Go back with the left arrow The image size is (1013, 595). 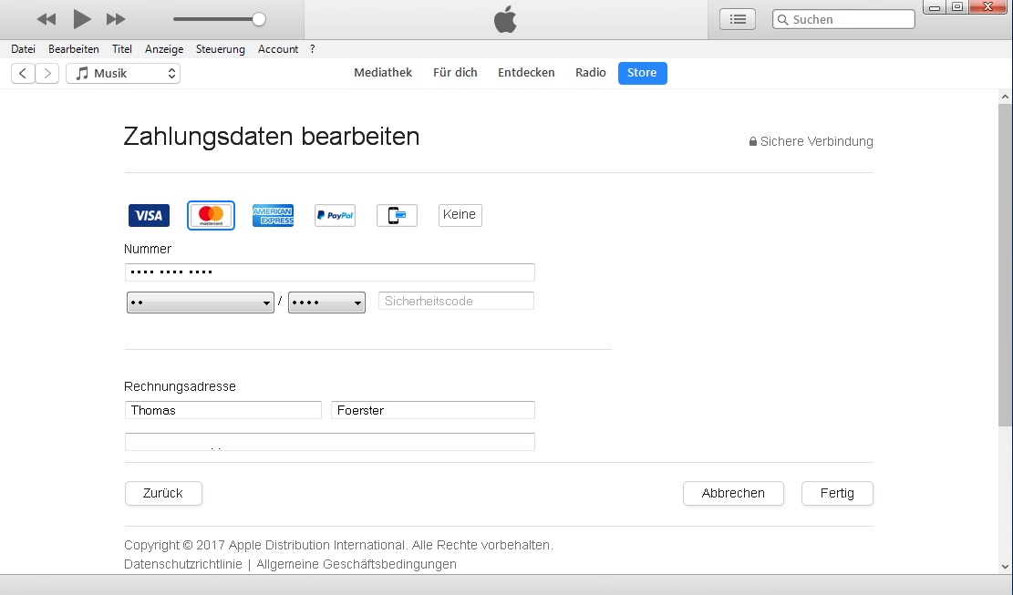click(x=23, y=74)
